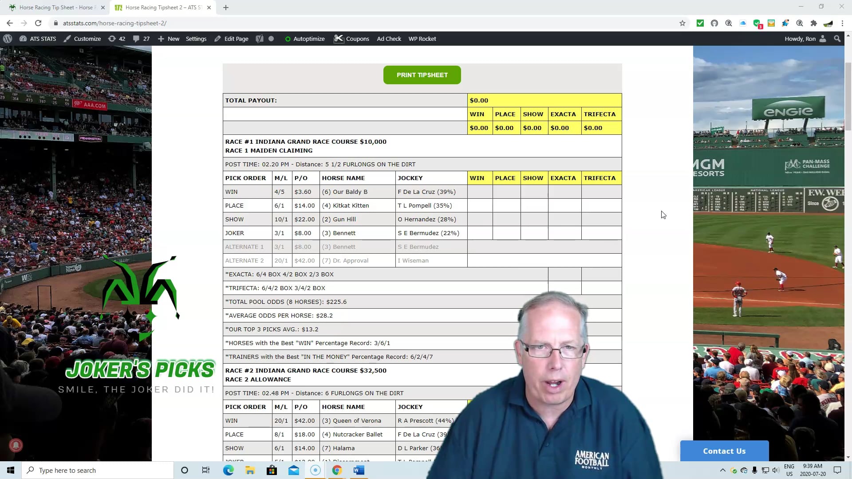Viewport: 852px width, 479px height.
Task: Click the green shield extension with badge 3
Action: tap(757, 24)
